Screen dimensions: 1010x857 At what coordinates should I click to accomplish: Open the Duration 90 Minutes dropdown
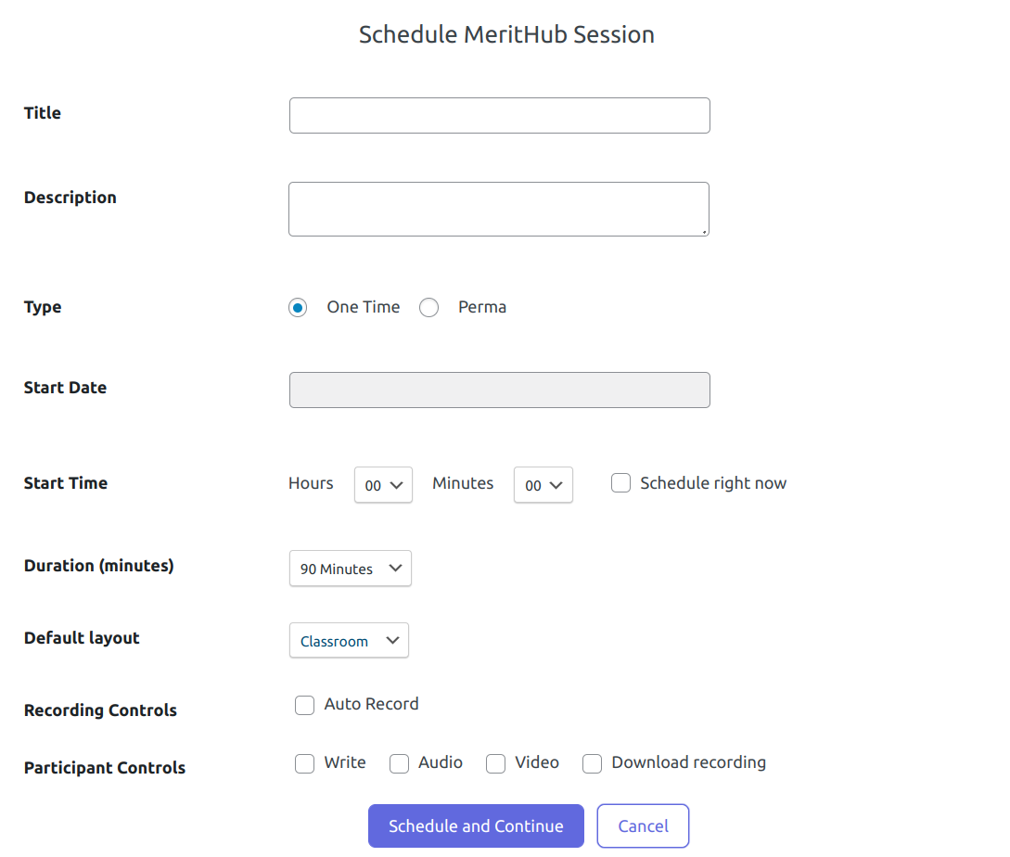point(350,569)
